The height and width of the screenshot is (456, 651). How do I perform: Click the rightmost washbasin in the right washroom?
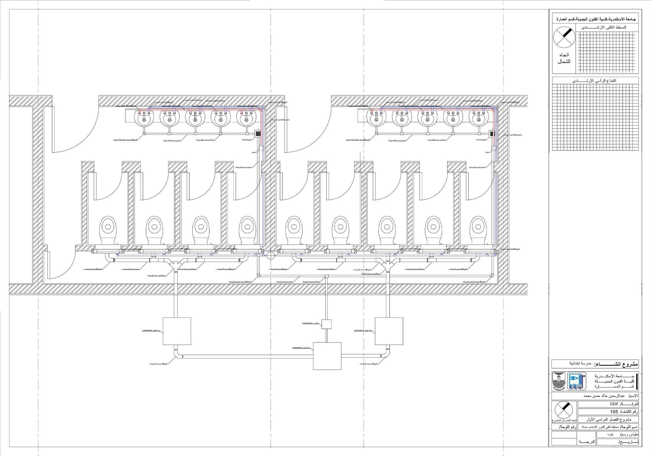click(x=479, y=118)
